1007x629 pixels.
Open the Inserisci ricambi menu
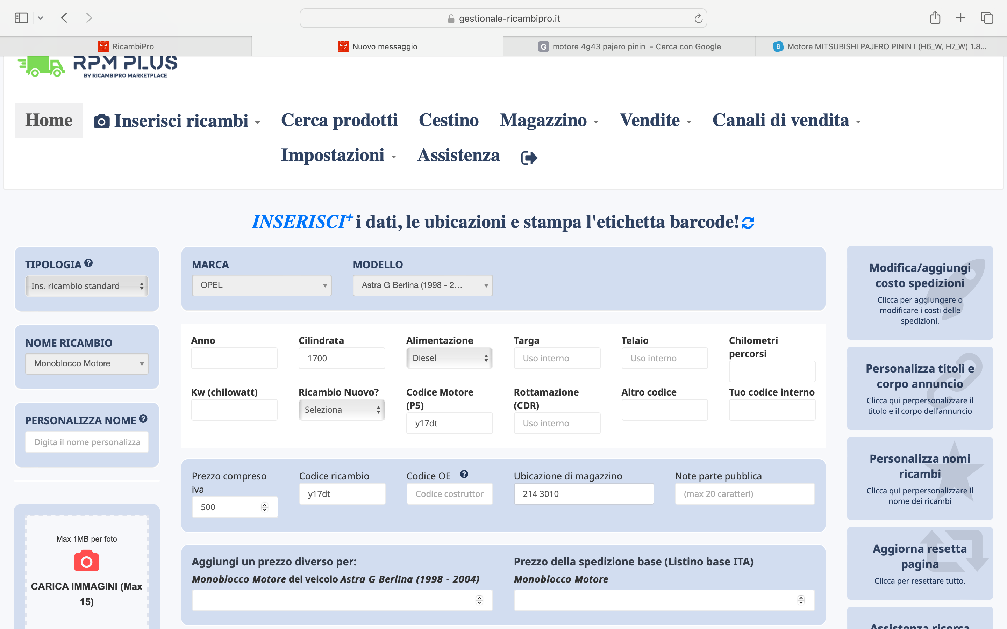[177, 121]
